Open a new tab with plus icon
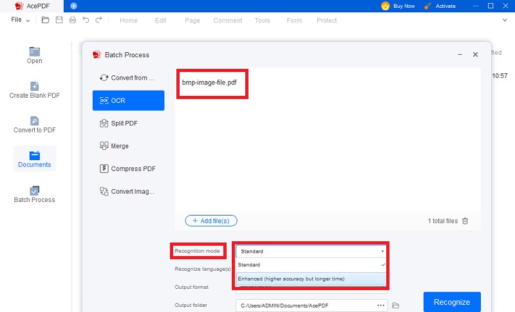Viewport: 515px width, 312px height. click(x=73, y=6)
